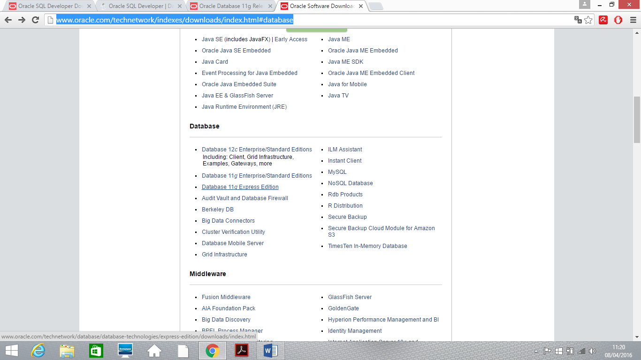Open the TimesTen In-Memory Database link

click(x=367, y=246)
